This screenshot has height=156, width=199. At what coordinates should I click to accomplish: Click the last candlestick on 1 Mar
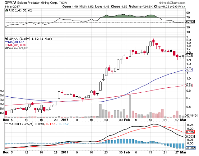pyautogui.click(x=183, y=56)
